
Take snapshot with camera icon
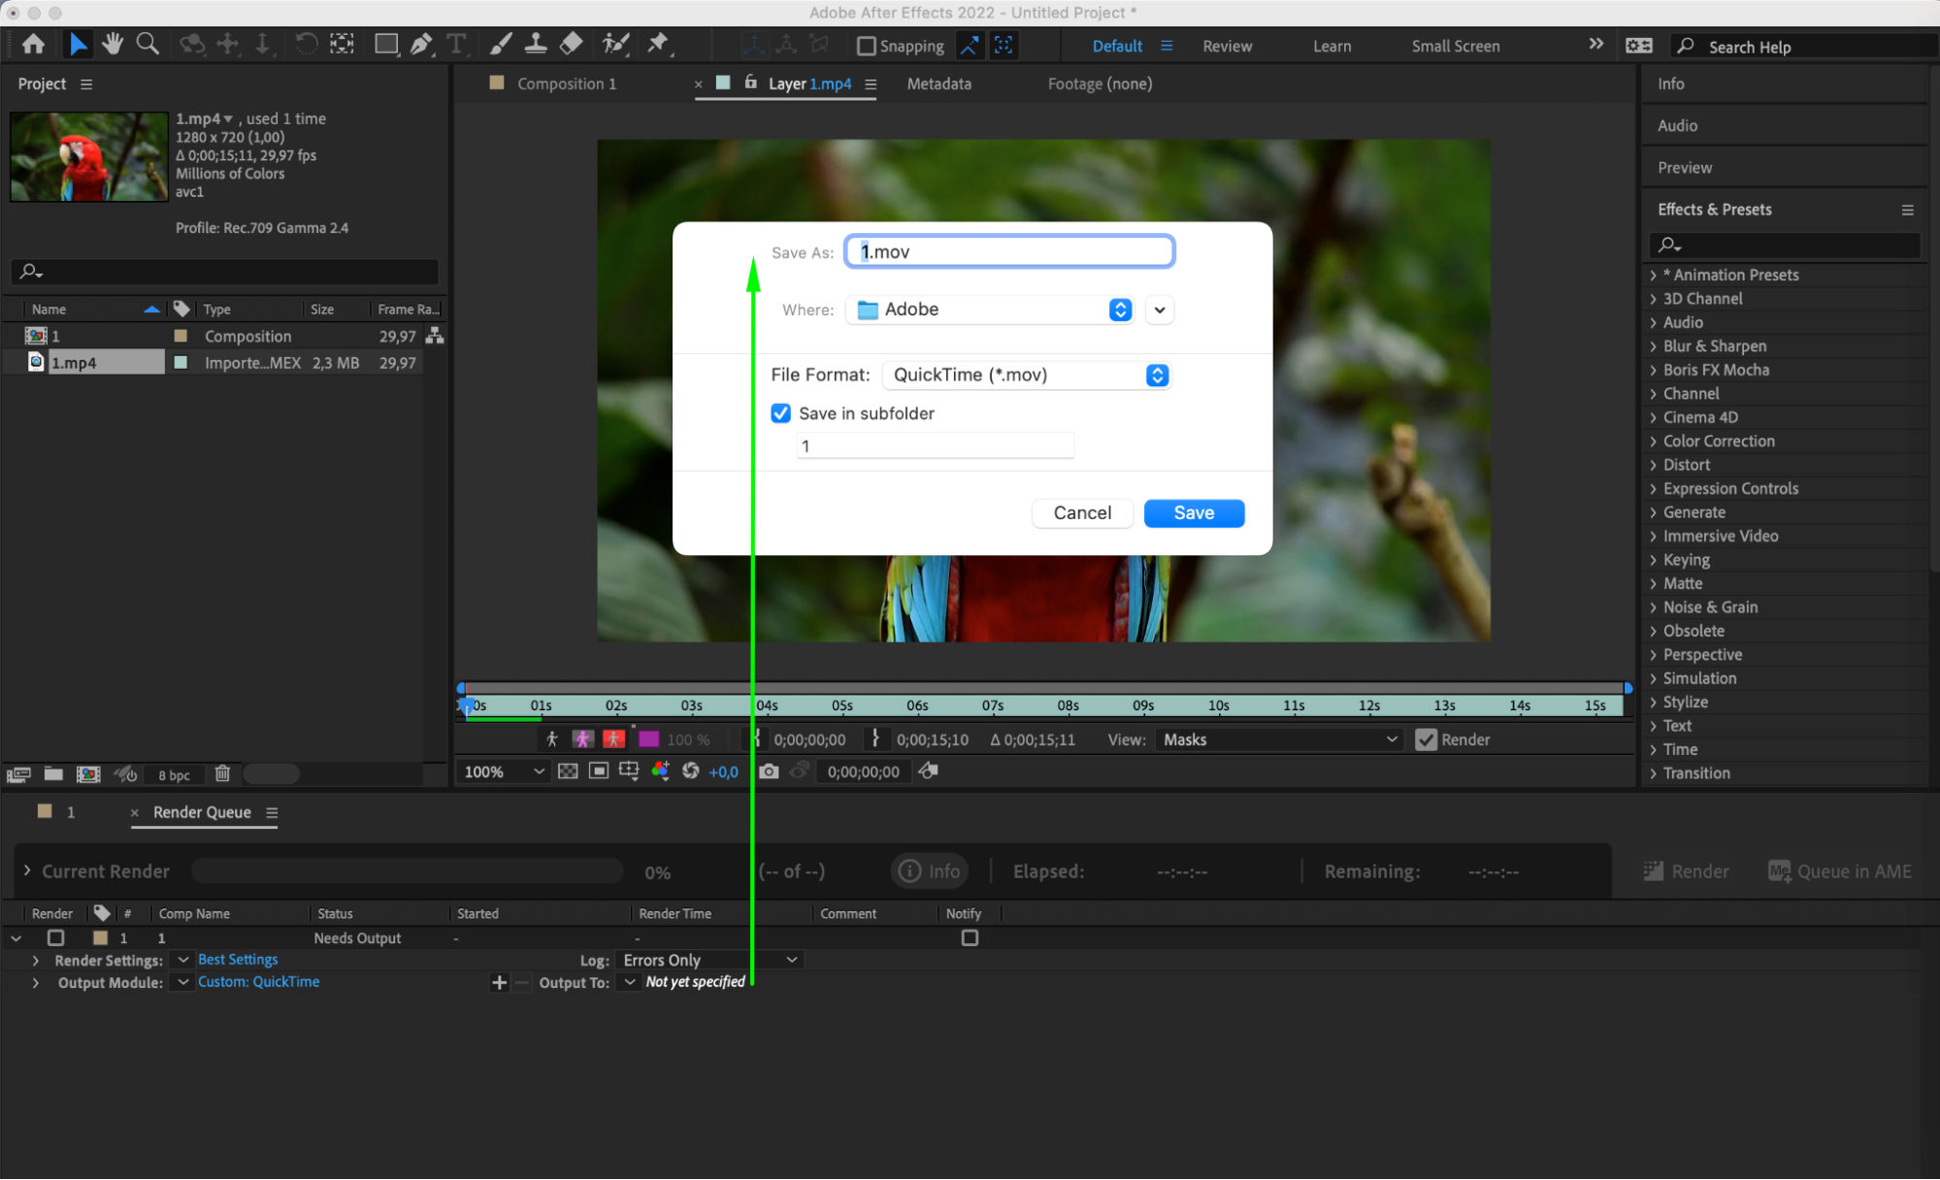769,771
